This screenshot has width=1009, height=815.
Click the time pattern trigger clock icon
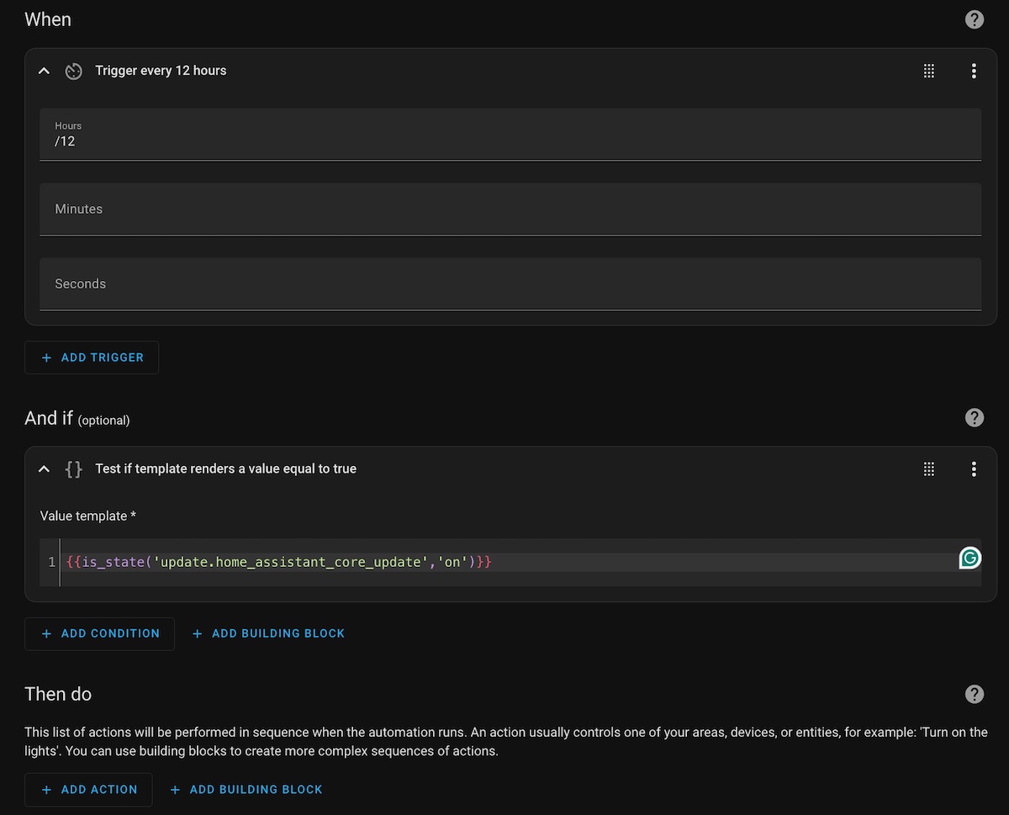point(74,71)
